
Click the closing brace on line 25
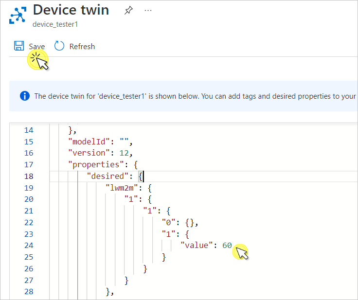164,257
